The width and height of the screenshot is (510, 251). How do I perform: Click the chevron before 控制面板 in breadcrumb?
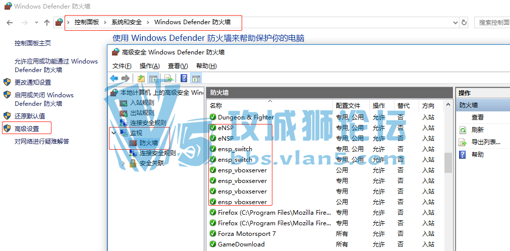68,22
